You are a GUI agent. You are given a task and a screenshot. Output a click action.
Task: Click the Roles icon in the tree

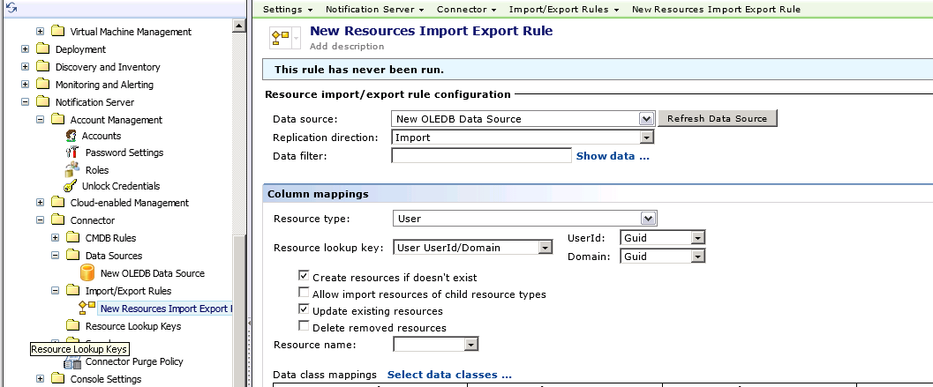(73, 169)
